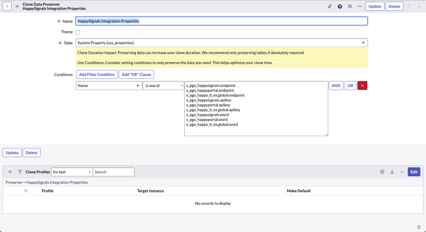The image size is (426, 232).
Task: Click Add "OR" Clause button
Action: click(136, 74)
